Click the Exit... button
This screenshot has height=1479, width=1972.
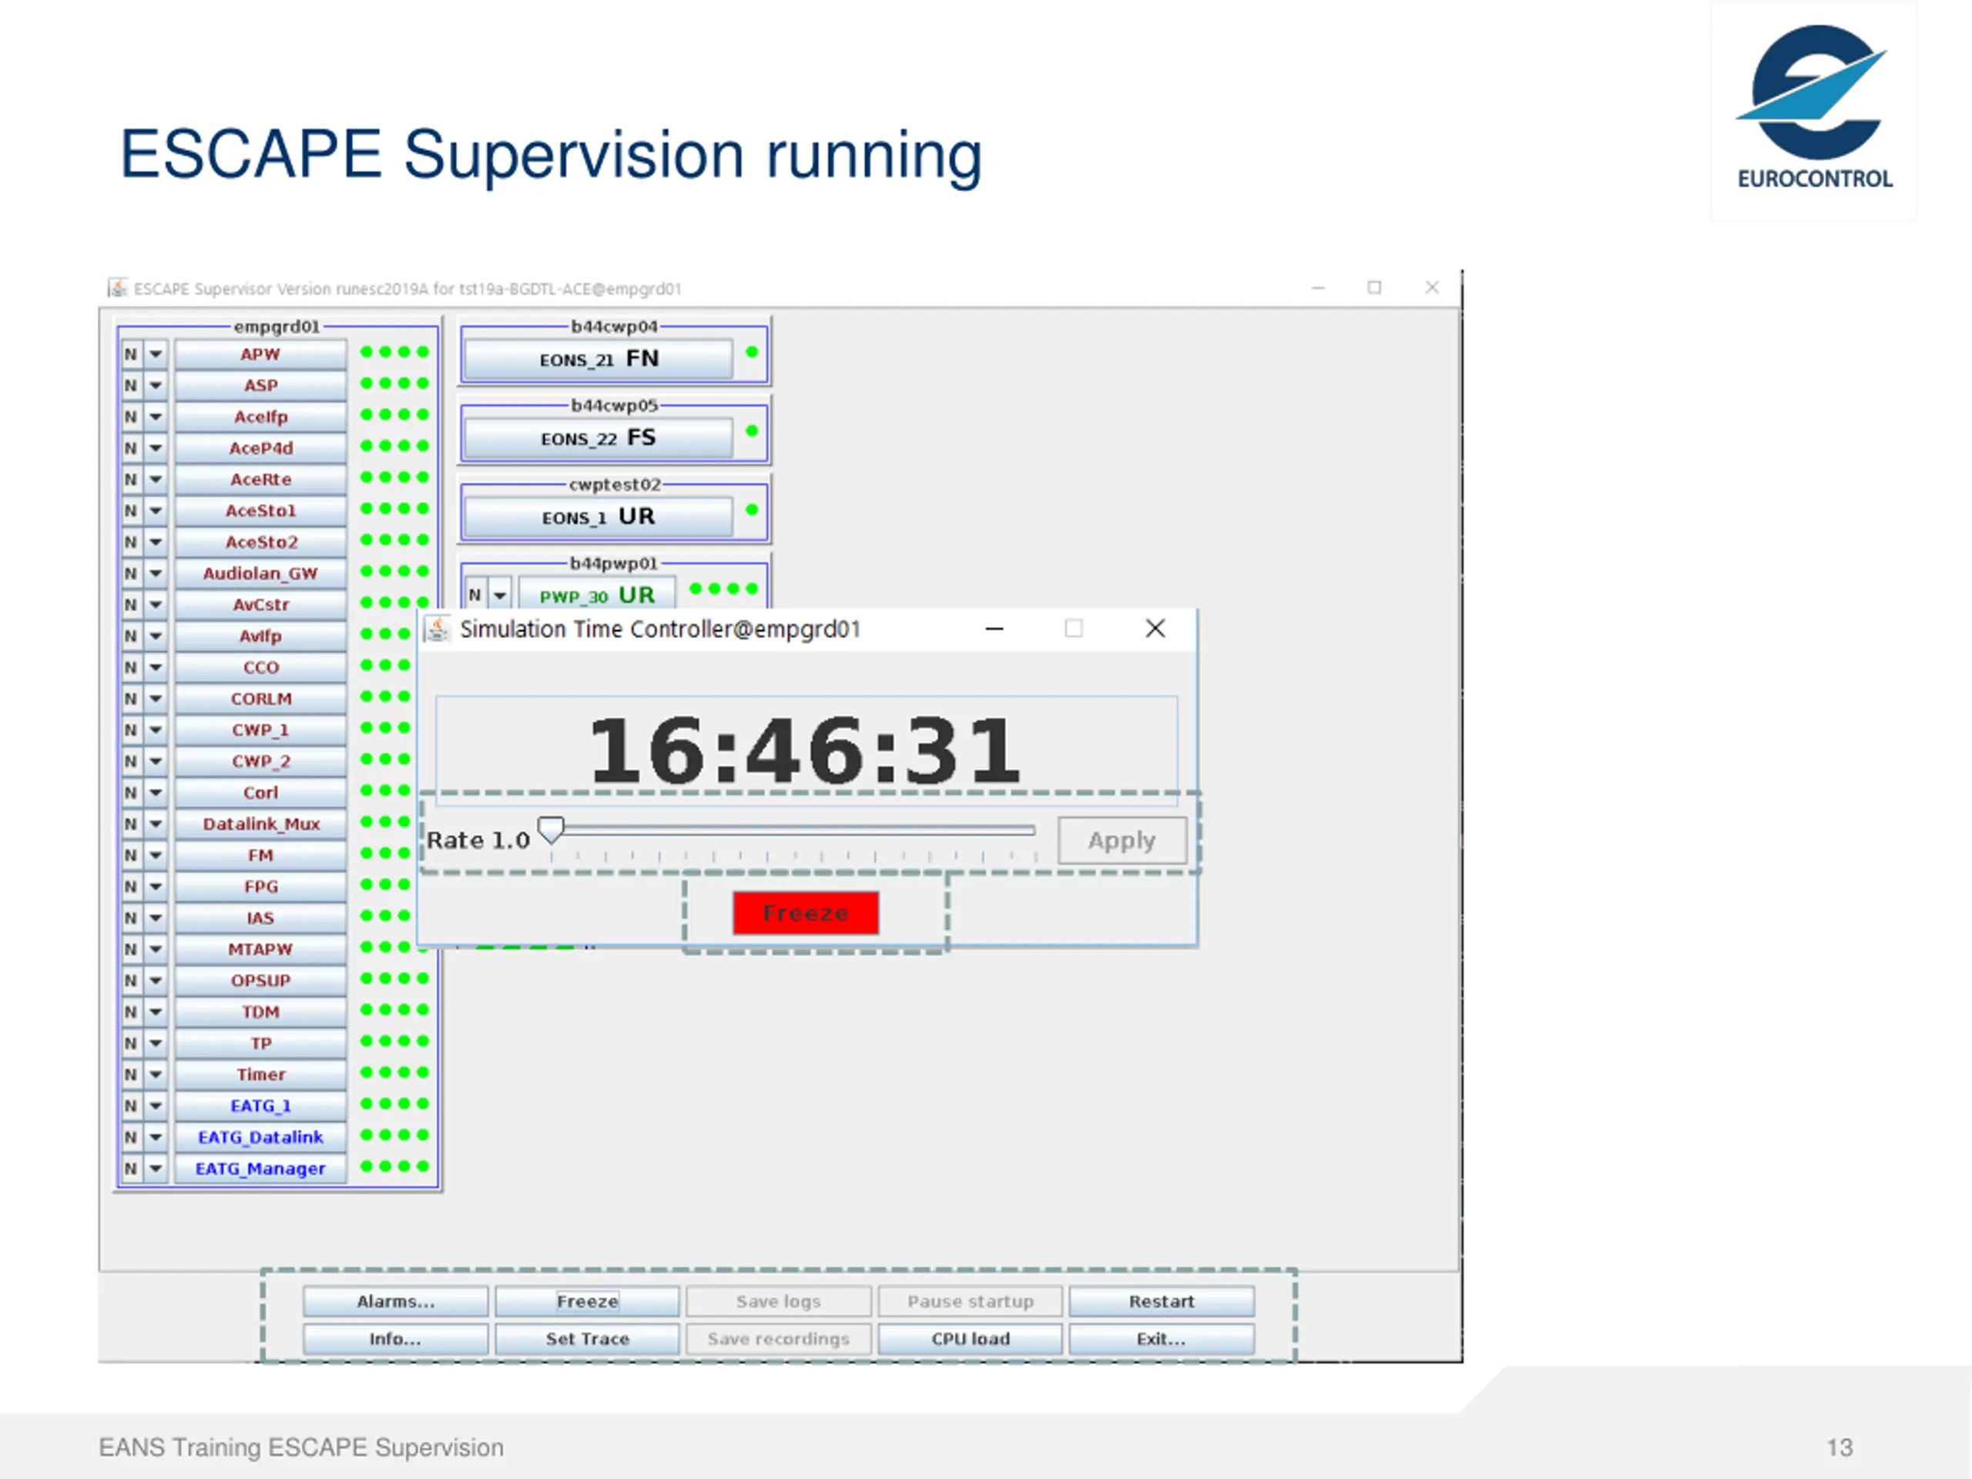[x=1161, y=1338]
